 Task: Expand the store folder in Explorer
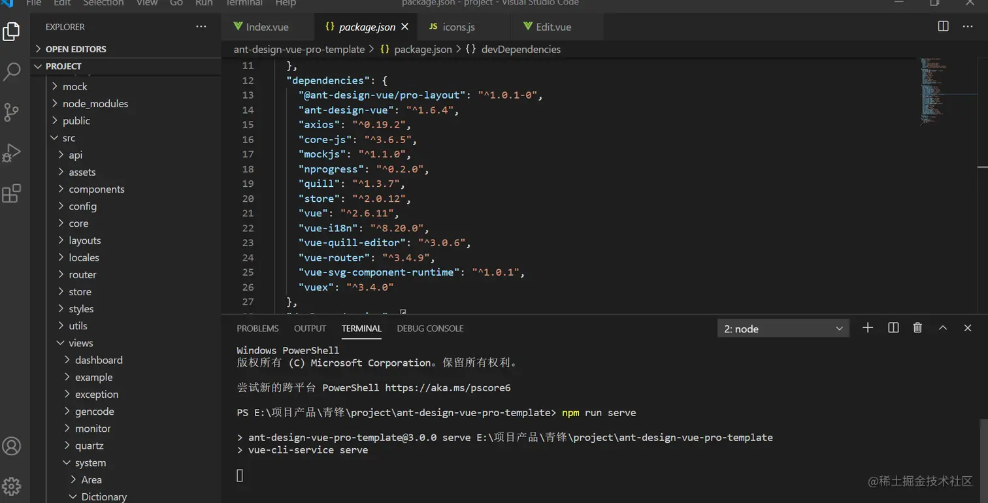[x=126, y=291]
